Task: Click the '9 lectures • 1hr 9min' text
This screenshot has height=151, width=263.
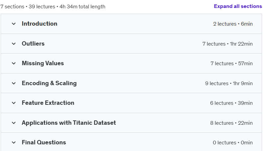Action: 229,83
